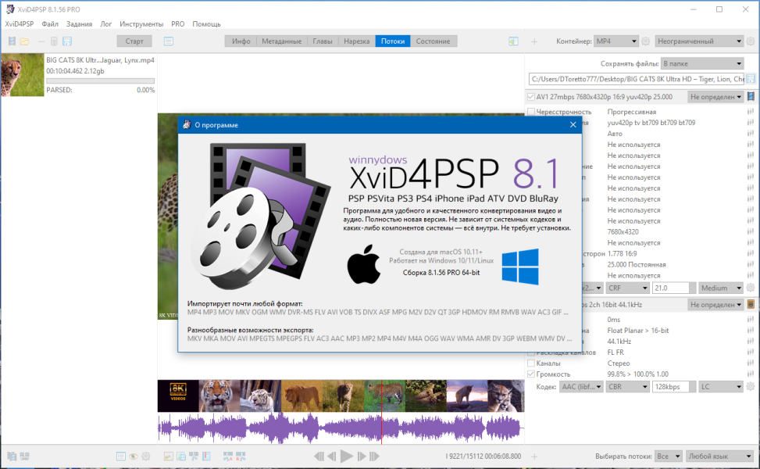
Task: Open audio stream Не определен language dropdown
Action: tap(716, 304)
